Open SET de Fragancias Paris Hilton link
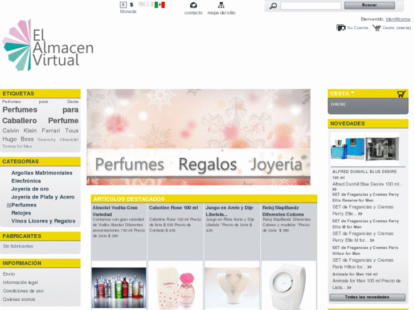The image size is (414, 310). click(365, 251)
